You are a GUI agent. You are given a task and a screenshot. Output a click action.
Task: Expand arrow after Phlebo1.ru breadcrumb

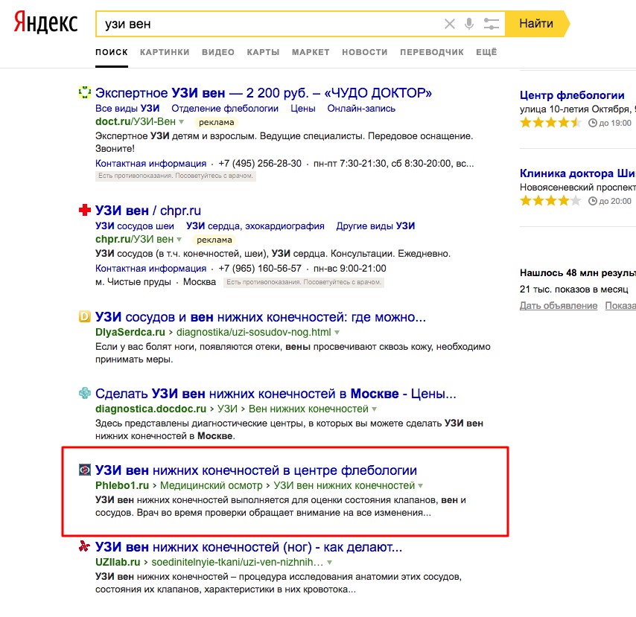click(420, 486)
